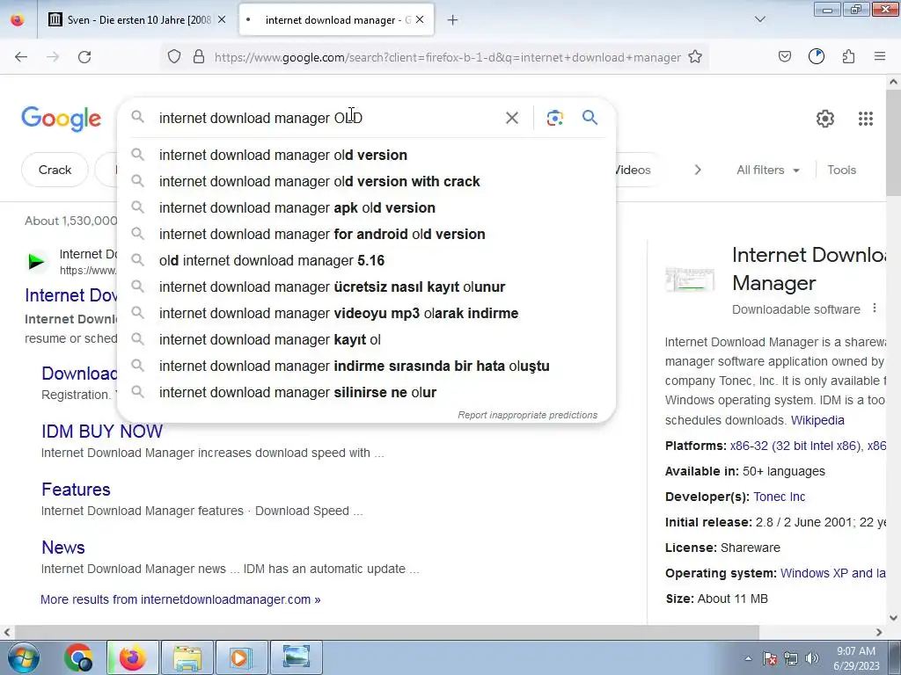Open the Extensions puzzle icon
The height and width of the screenshot is (675, 901).
[848, 56]
